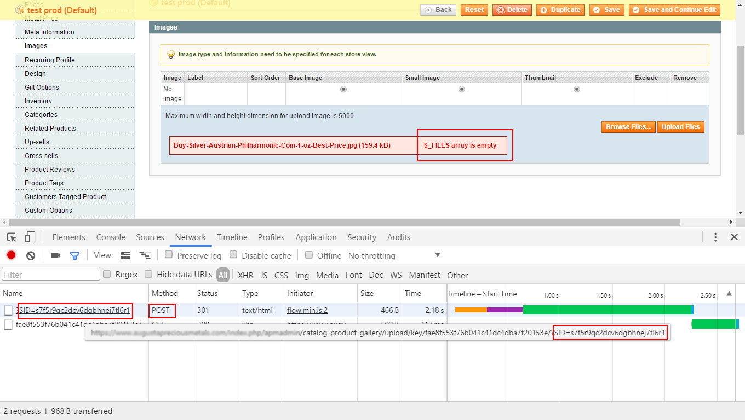The image size is (745, 420).
Task: Clear network requests using the no-entry icon
Action: [x=31, y=255]
